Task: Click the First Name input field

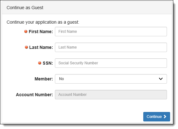Action: [x=111, y=32]
